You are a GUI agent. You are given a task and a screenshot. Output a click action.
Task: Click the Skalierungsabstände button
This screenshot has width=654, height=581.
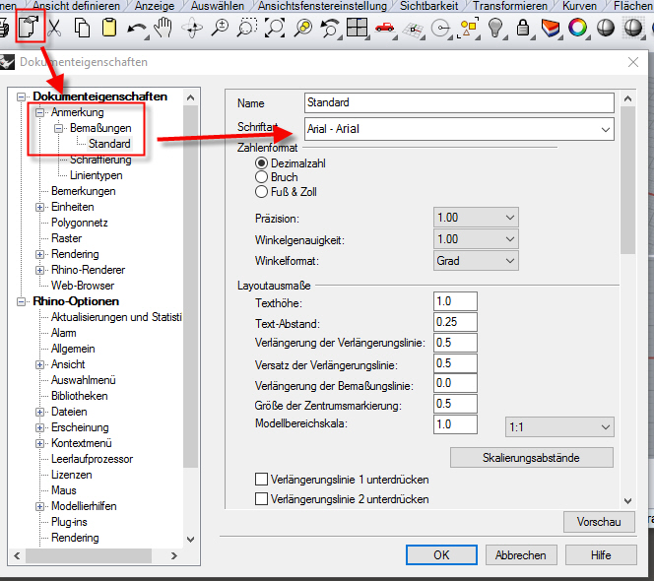(x=532, y=458)
